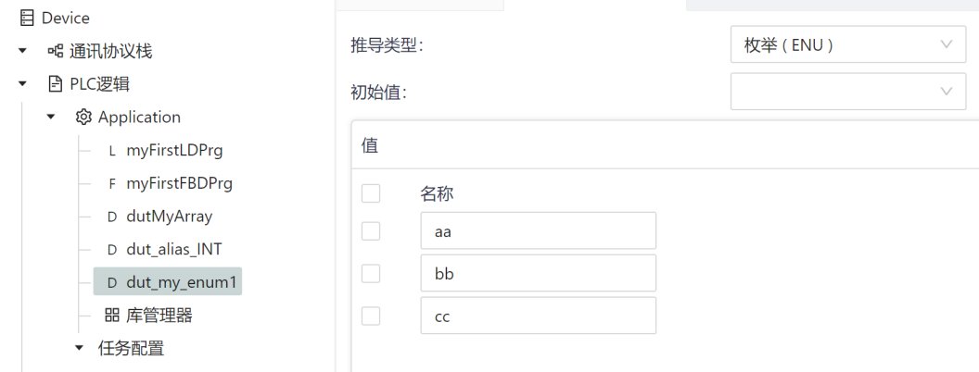This screenshot has width=979, height=372.
Task: Click the 通讯协议栈 network icon
Action: [56, 51]
